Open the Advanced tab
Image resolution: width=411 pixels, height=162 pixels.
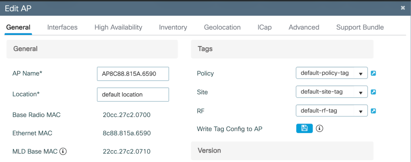[304, 27]
